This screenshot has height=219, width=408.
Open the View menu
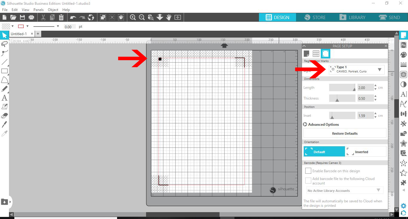point(25,10)
